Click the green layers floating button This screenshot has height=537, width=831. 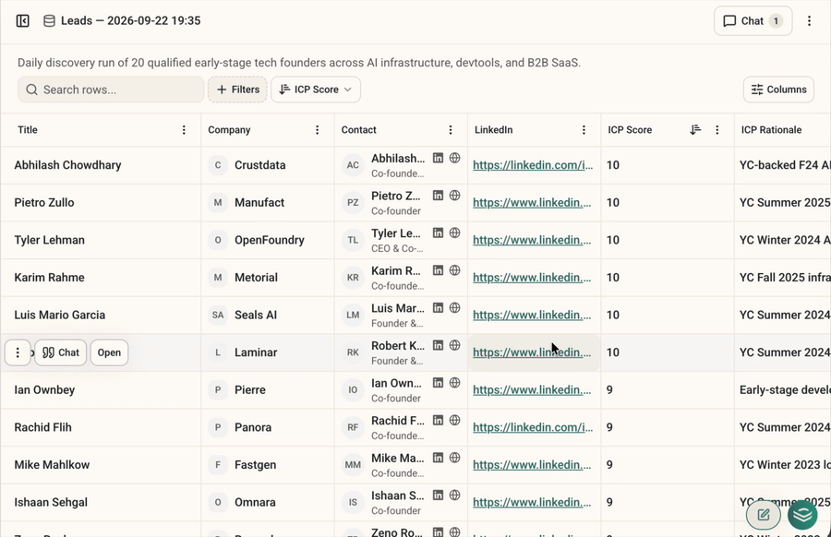click(x=802, y=515)
